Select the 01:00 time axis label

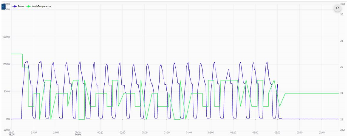pos(145,132)
